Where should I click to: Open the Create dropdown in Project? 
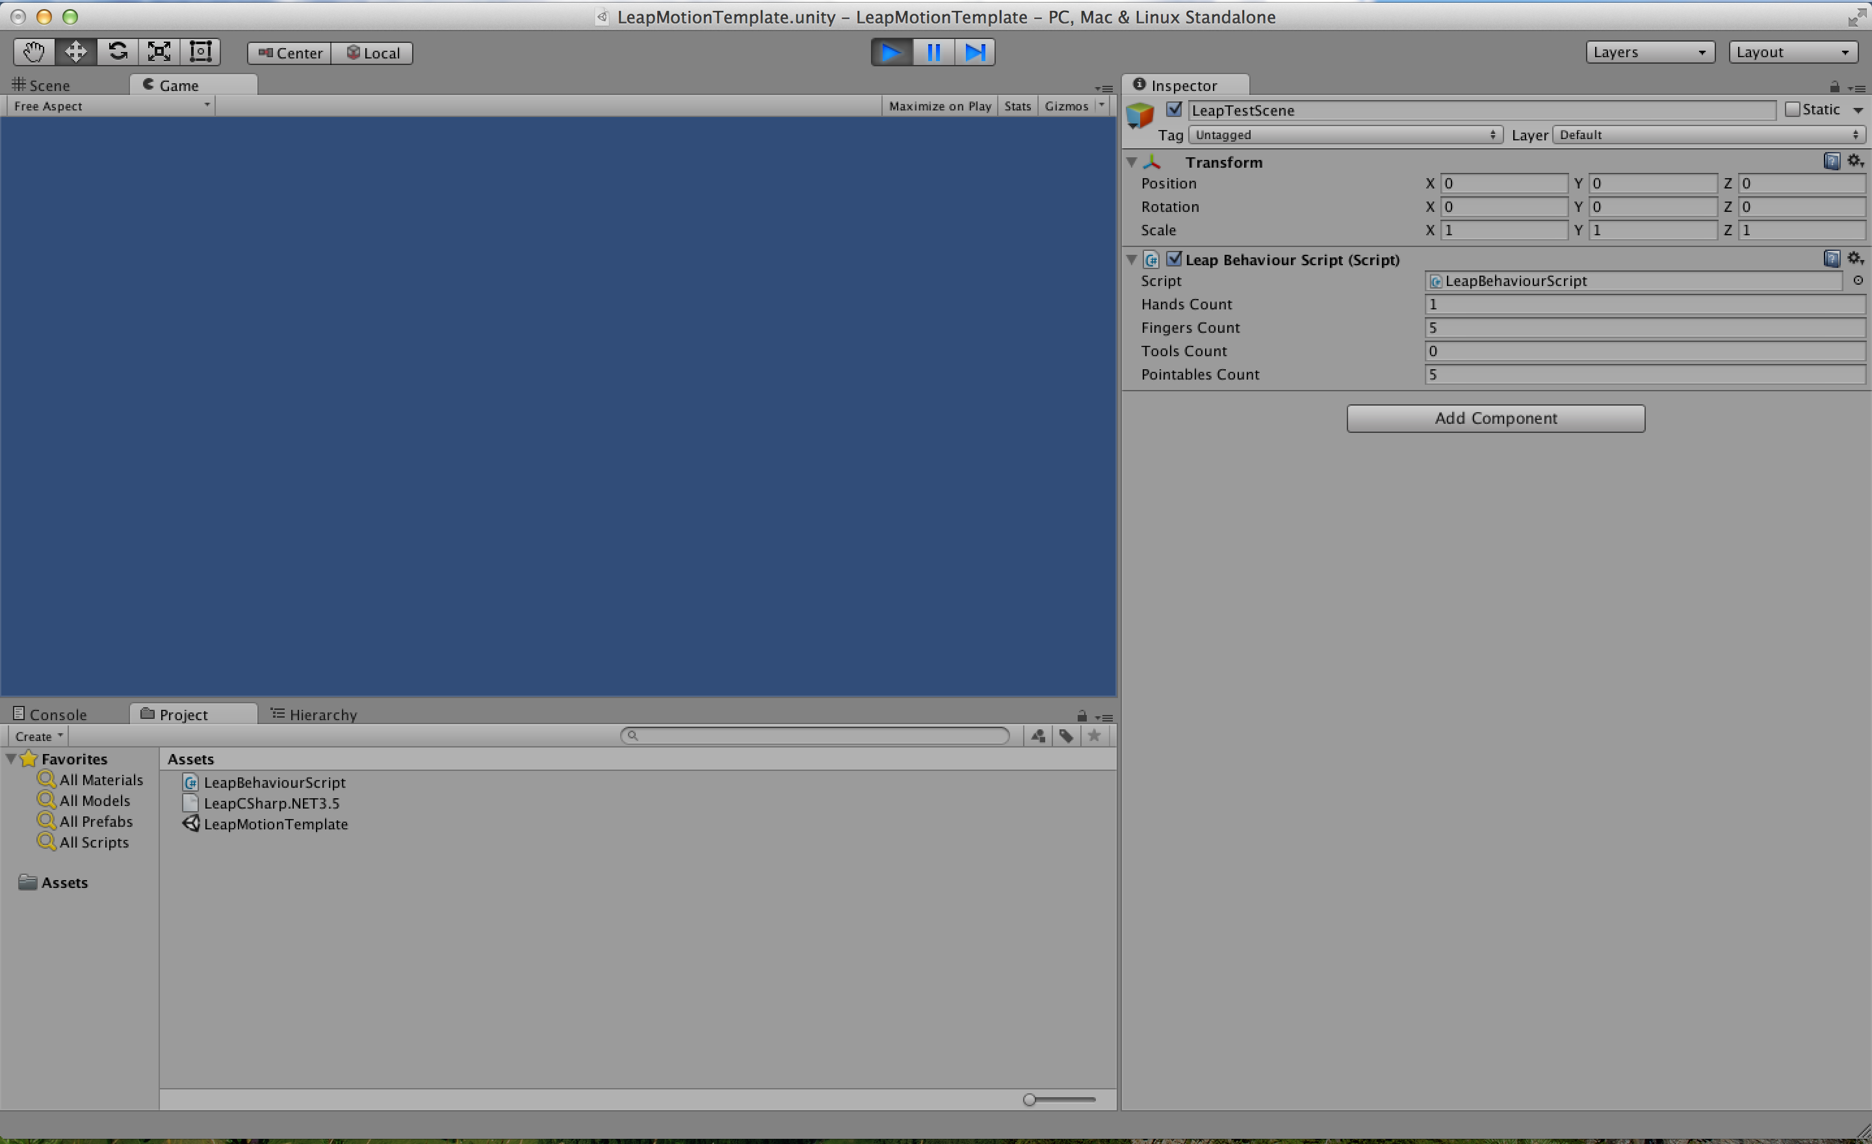tap(38, 736)
